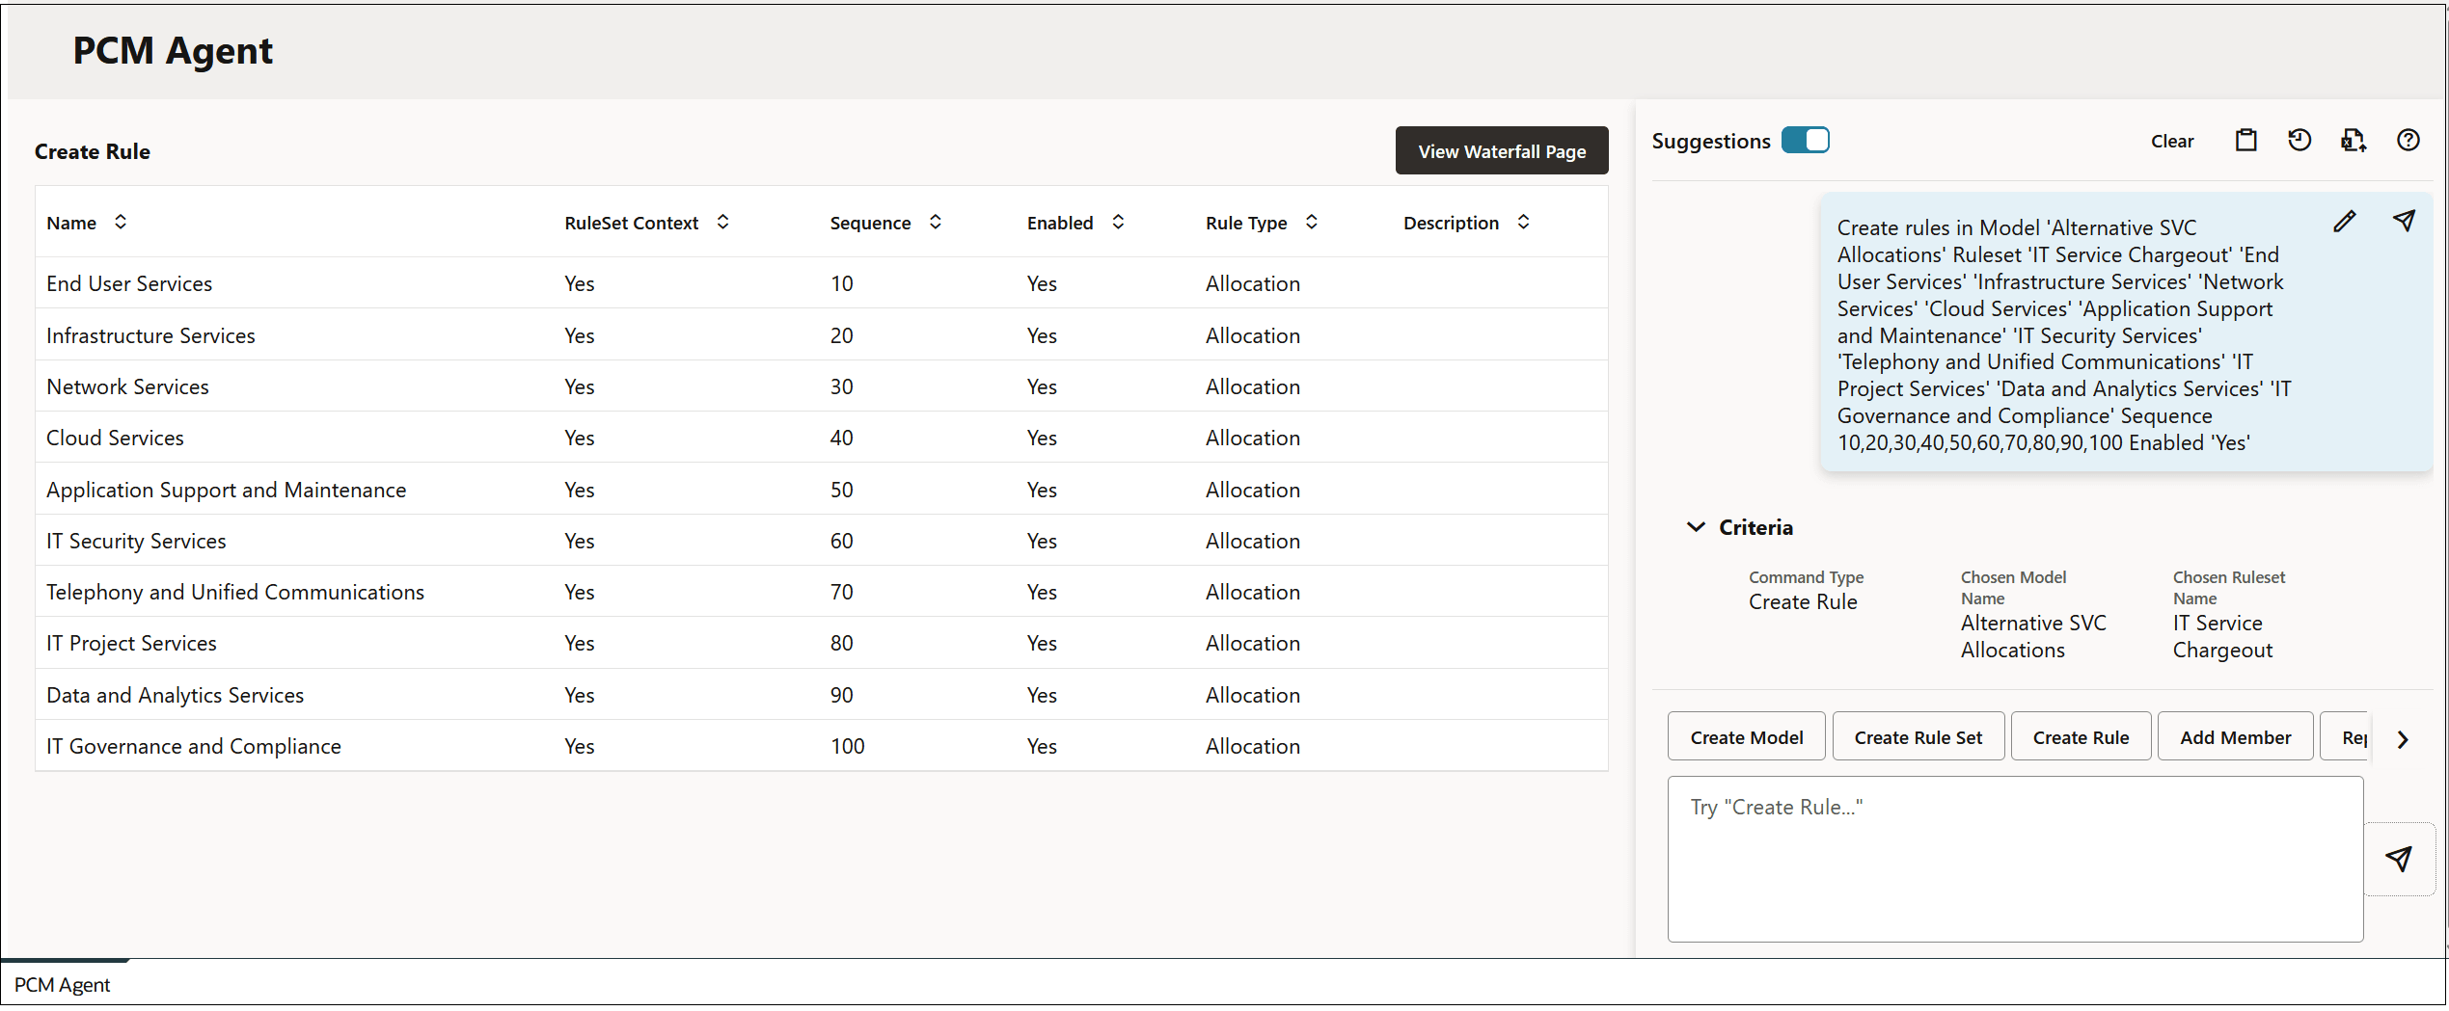Open the View Waterfall Page
Screen dimensions: 2449x1011
[1501, 150]
